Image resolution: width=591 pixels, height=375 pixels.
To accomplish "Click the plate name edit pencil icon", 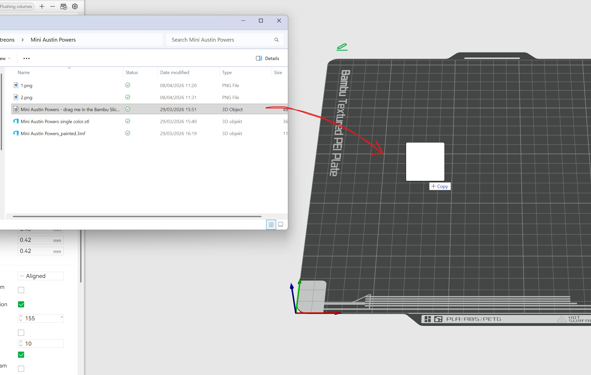I will pos(342,47).
